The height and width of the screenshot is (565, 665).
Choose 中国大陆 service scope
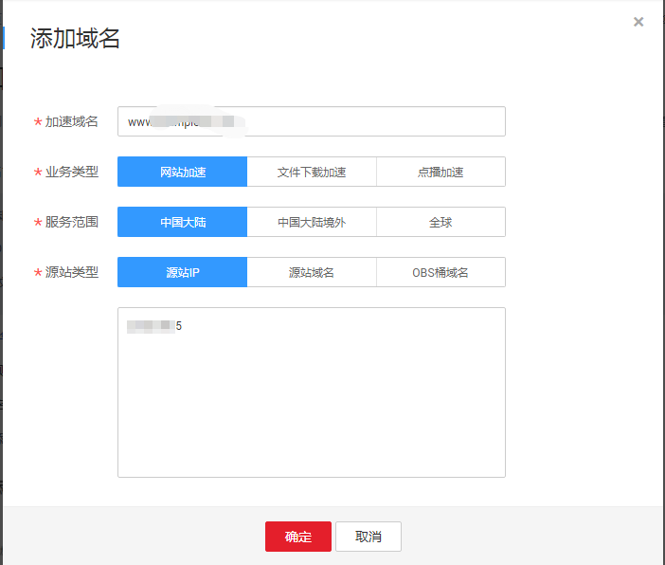(183, 222)
